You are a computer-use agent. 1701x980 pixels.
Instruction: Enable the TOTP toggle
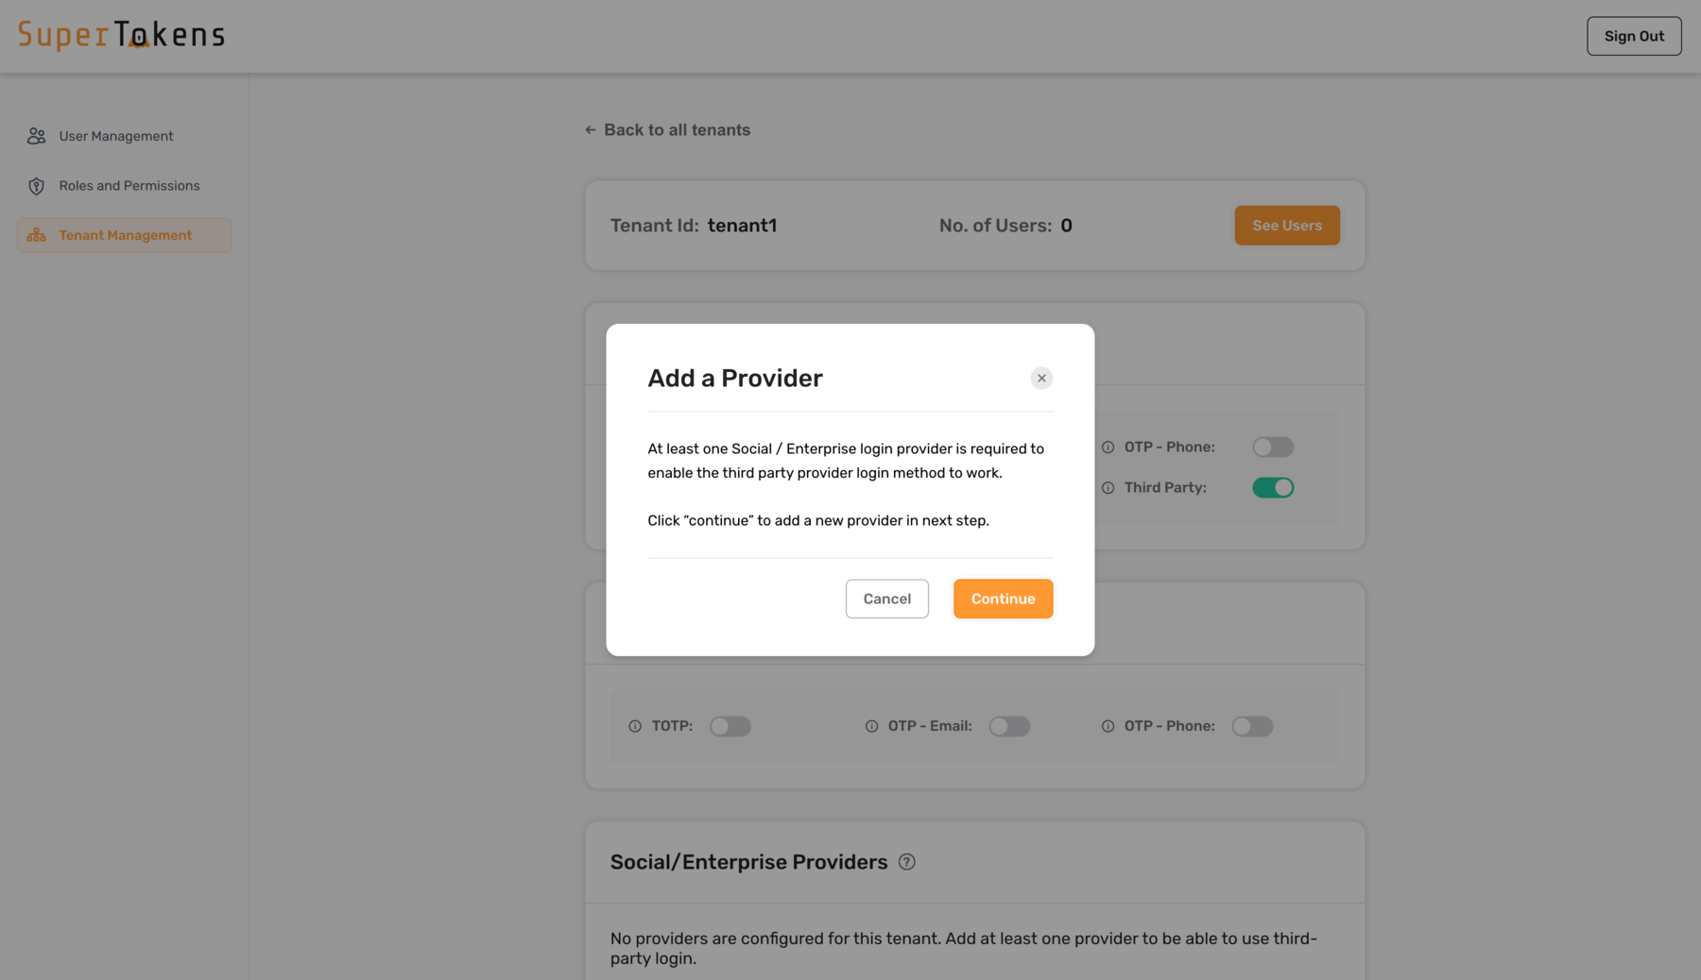click(730, 726)
